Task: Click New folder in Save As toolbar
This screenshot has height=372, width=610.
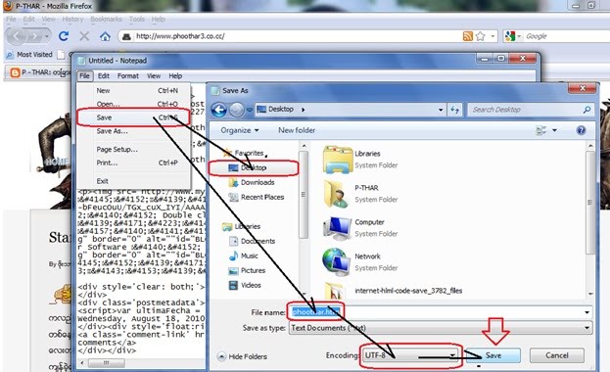Action: point(297,130)
